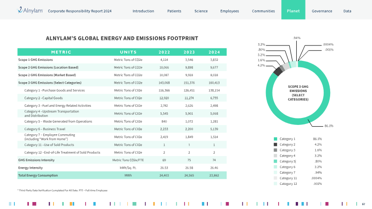Click the Category 12 legend swatch
The height and width of the screenshot is (209, 372).
[x=275, y=183]
